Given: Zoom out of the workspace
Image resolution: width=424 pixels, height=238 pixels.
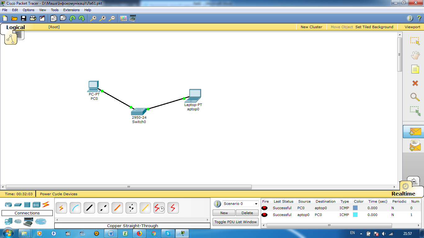Looking at the screenshot, I should pyautogui.click(x=112, y=18).
